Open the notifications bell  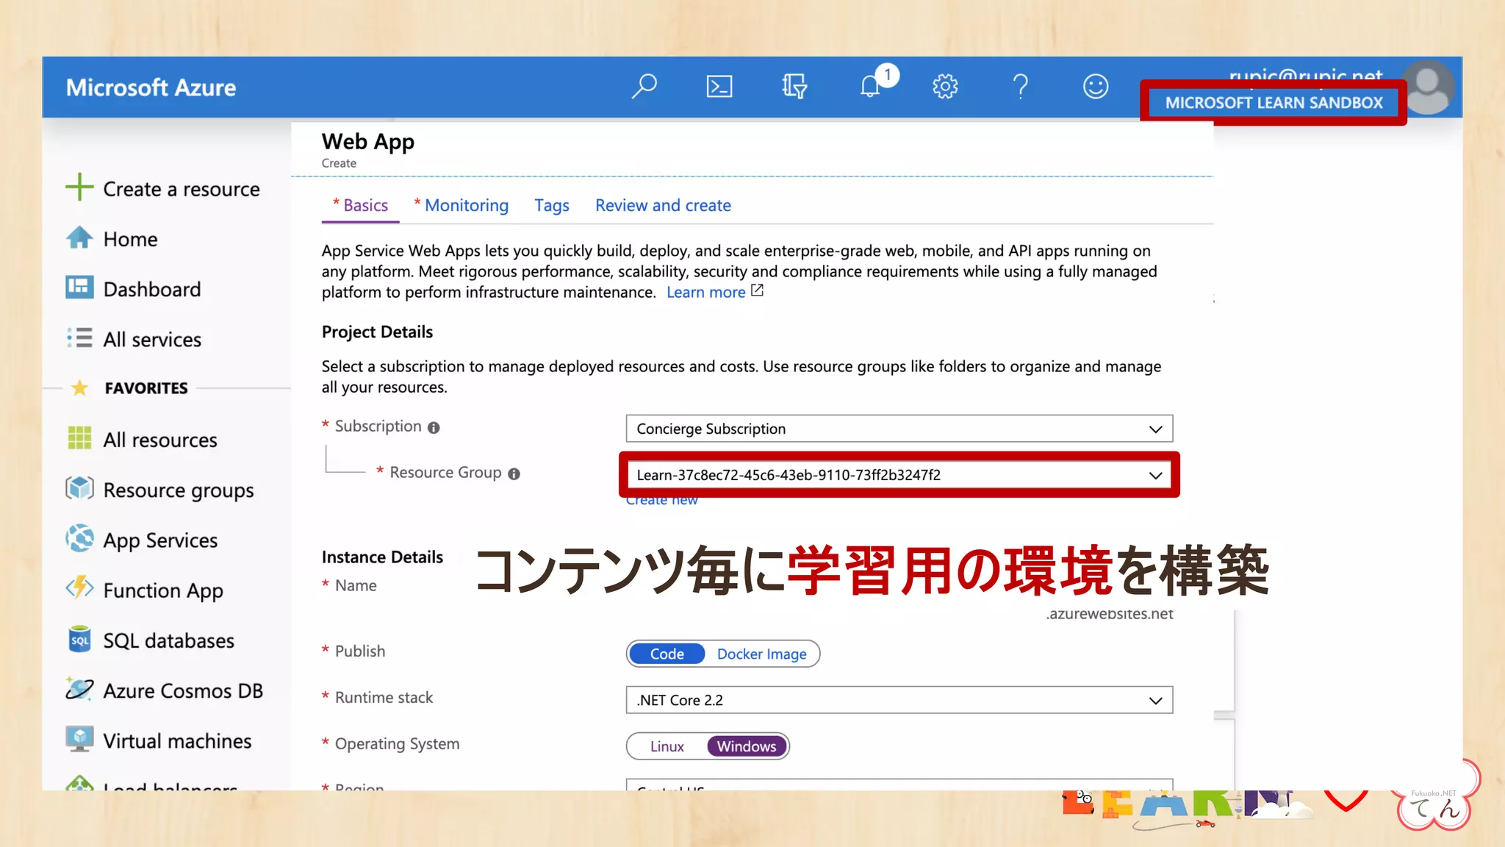[x=870, y=87]
